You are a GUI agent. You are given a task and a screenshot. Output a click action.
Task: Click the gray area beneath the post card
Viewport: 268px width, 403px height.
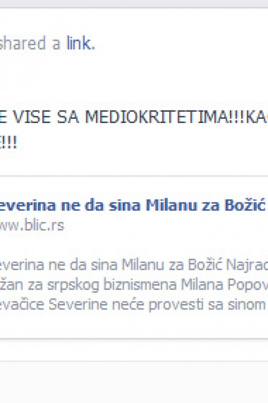point(134,383)
